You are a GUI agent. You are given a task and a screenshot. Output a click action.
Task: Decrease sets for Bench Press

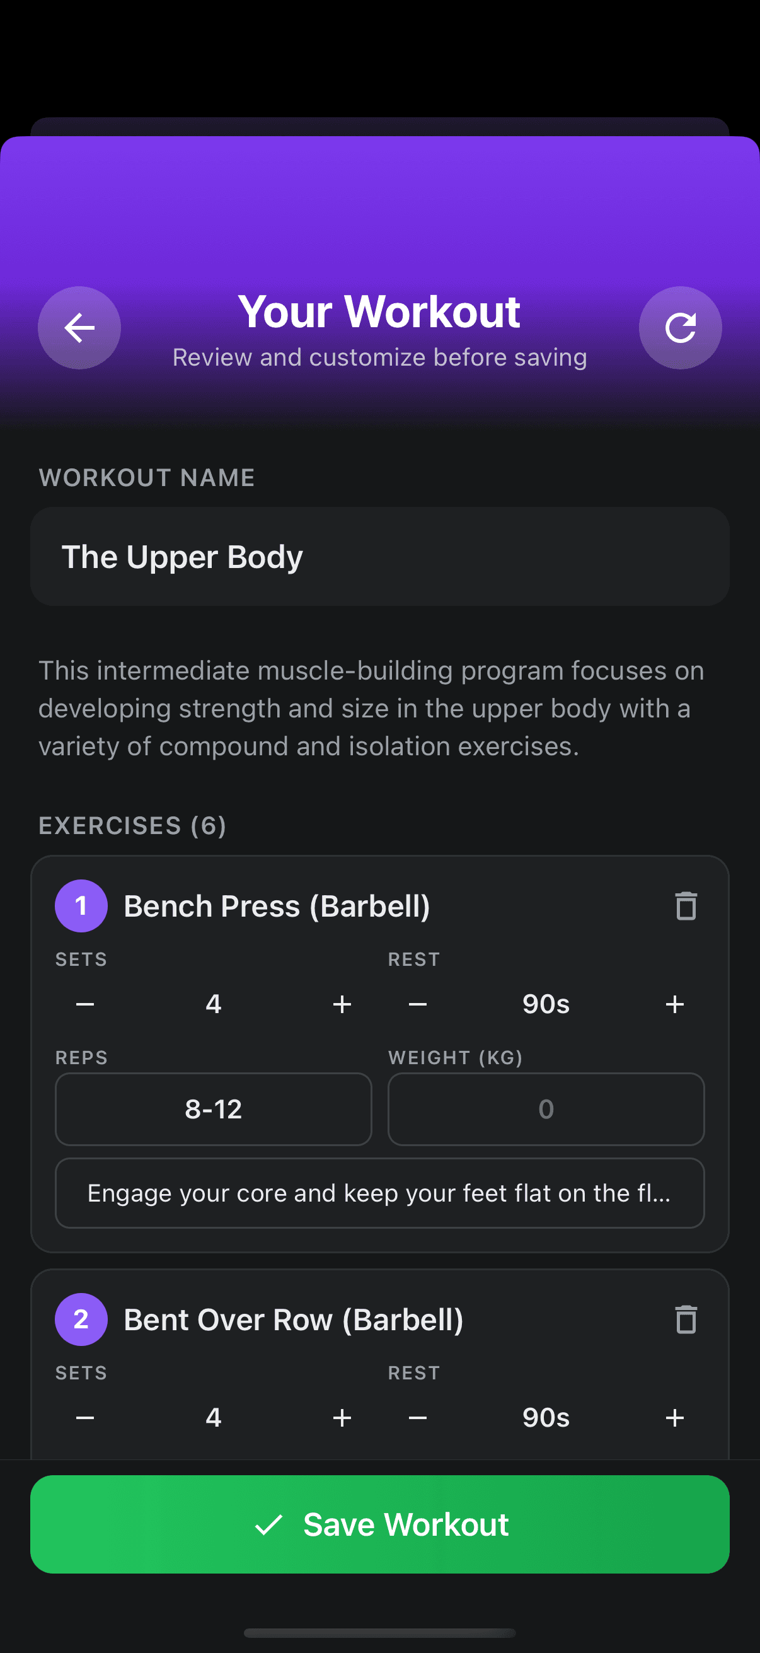pyautogui.click(x=84, y=1004)
